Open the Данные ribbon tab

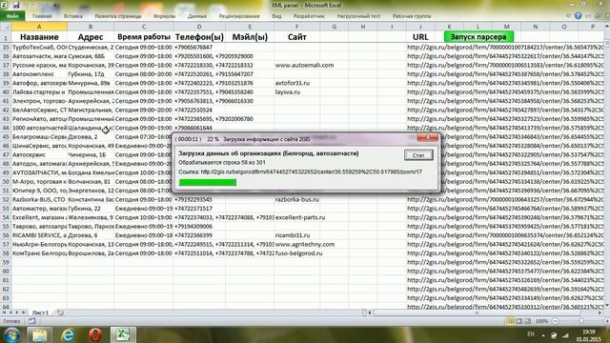click(x=197, y=16)
